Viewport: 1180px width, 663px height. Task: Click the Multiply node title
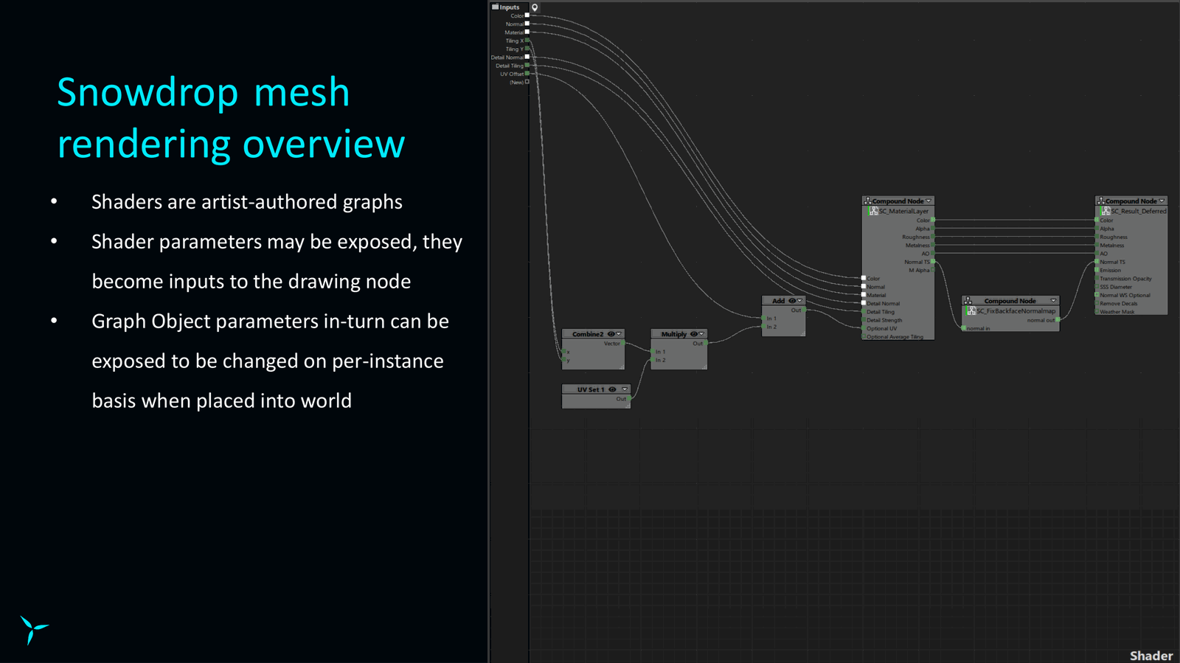pos(674,334)
